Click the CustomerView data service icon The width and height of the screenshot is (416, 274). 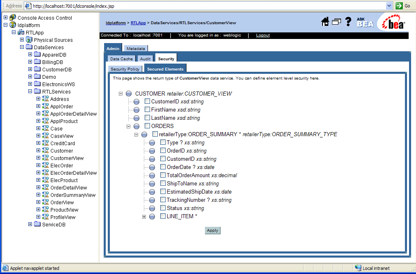pos(45,158)
